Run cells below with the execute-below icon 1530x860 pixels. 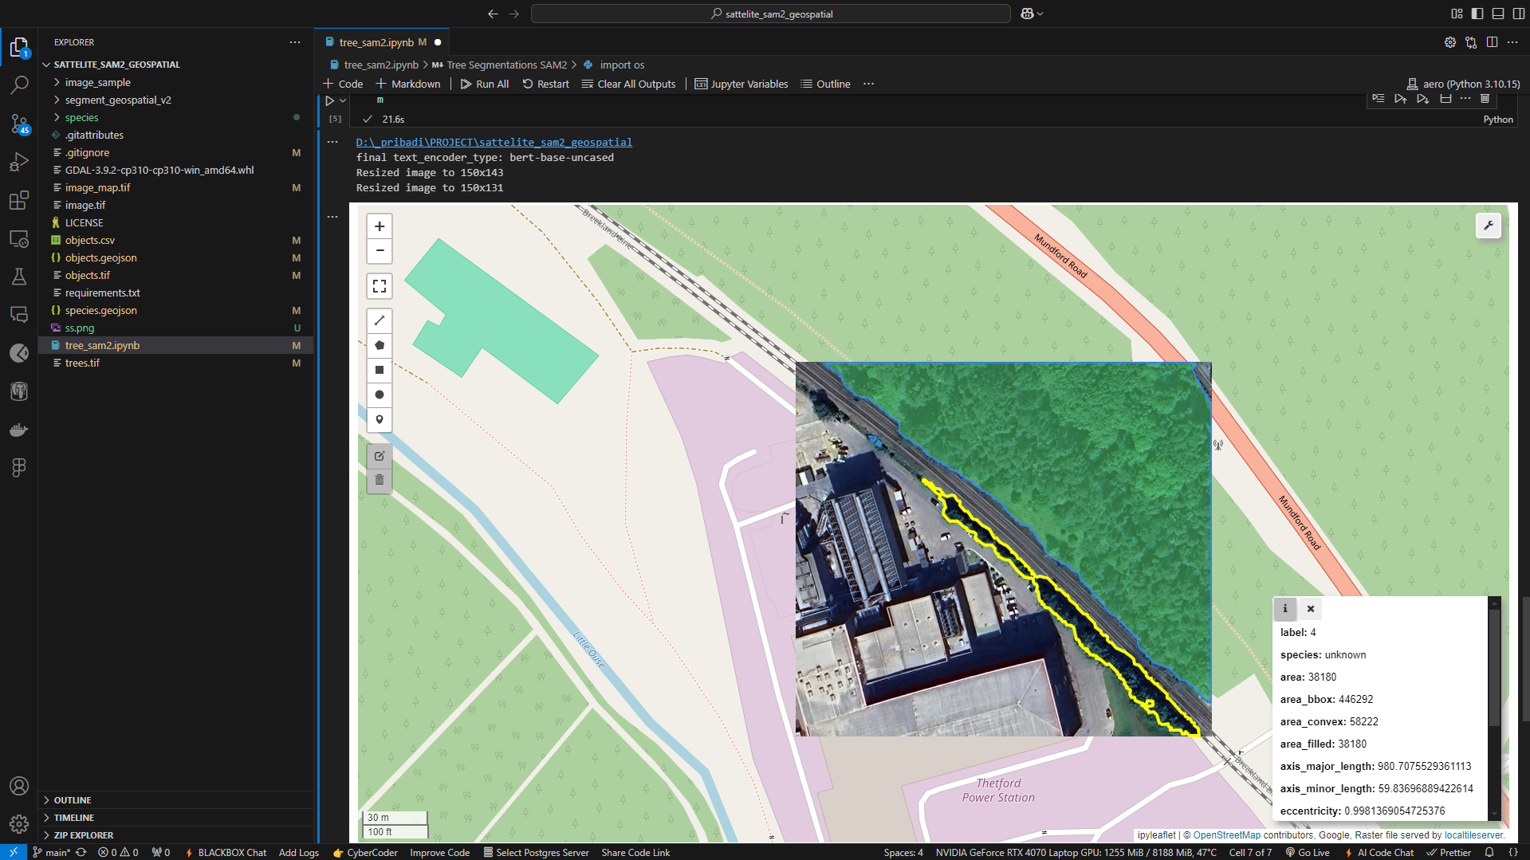(x=1423, y=98)
